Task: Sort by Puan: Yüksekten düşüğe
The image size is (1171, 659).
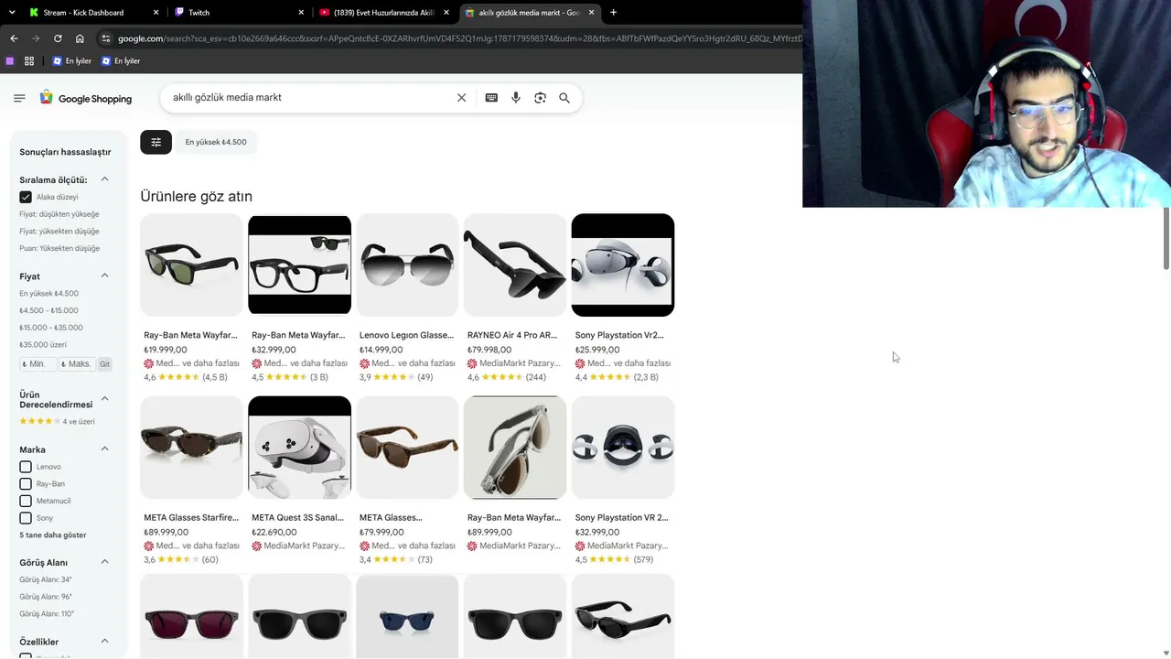Action: coord(59,248)
